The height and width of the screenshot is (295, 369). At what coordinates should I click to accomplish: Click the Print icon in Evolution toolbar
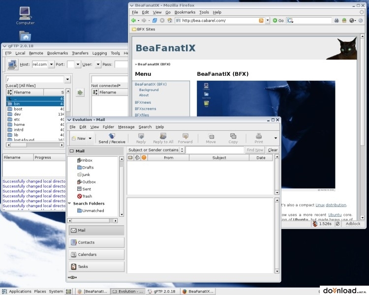(x=259, y=138)
